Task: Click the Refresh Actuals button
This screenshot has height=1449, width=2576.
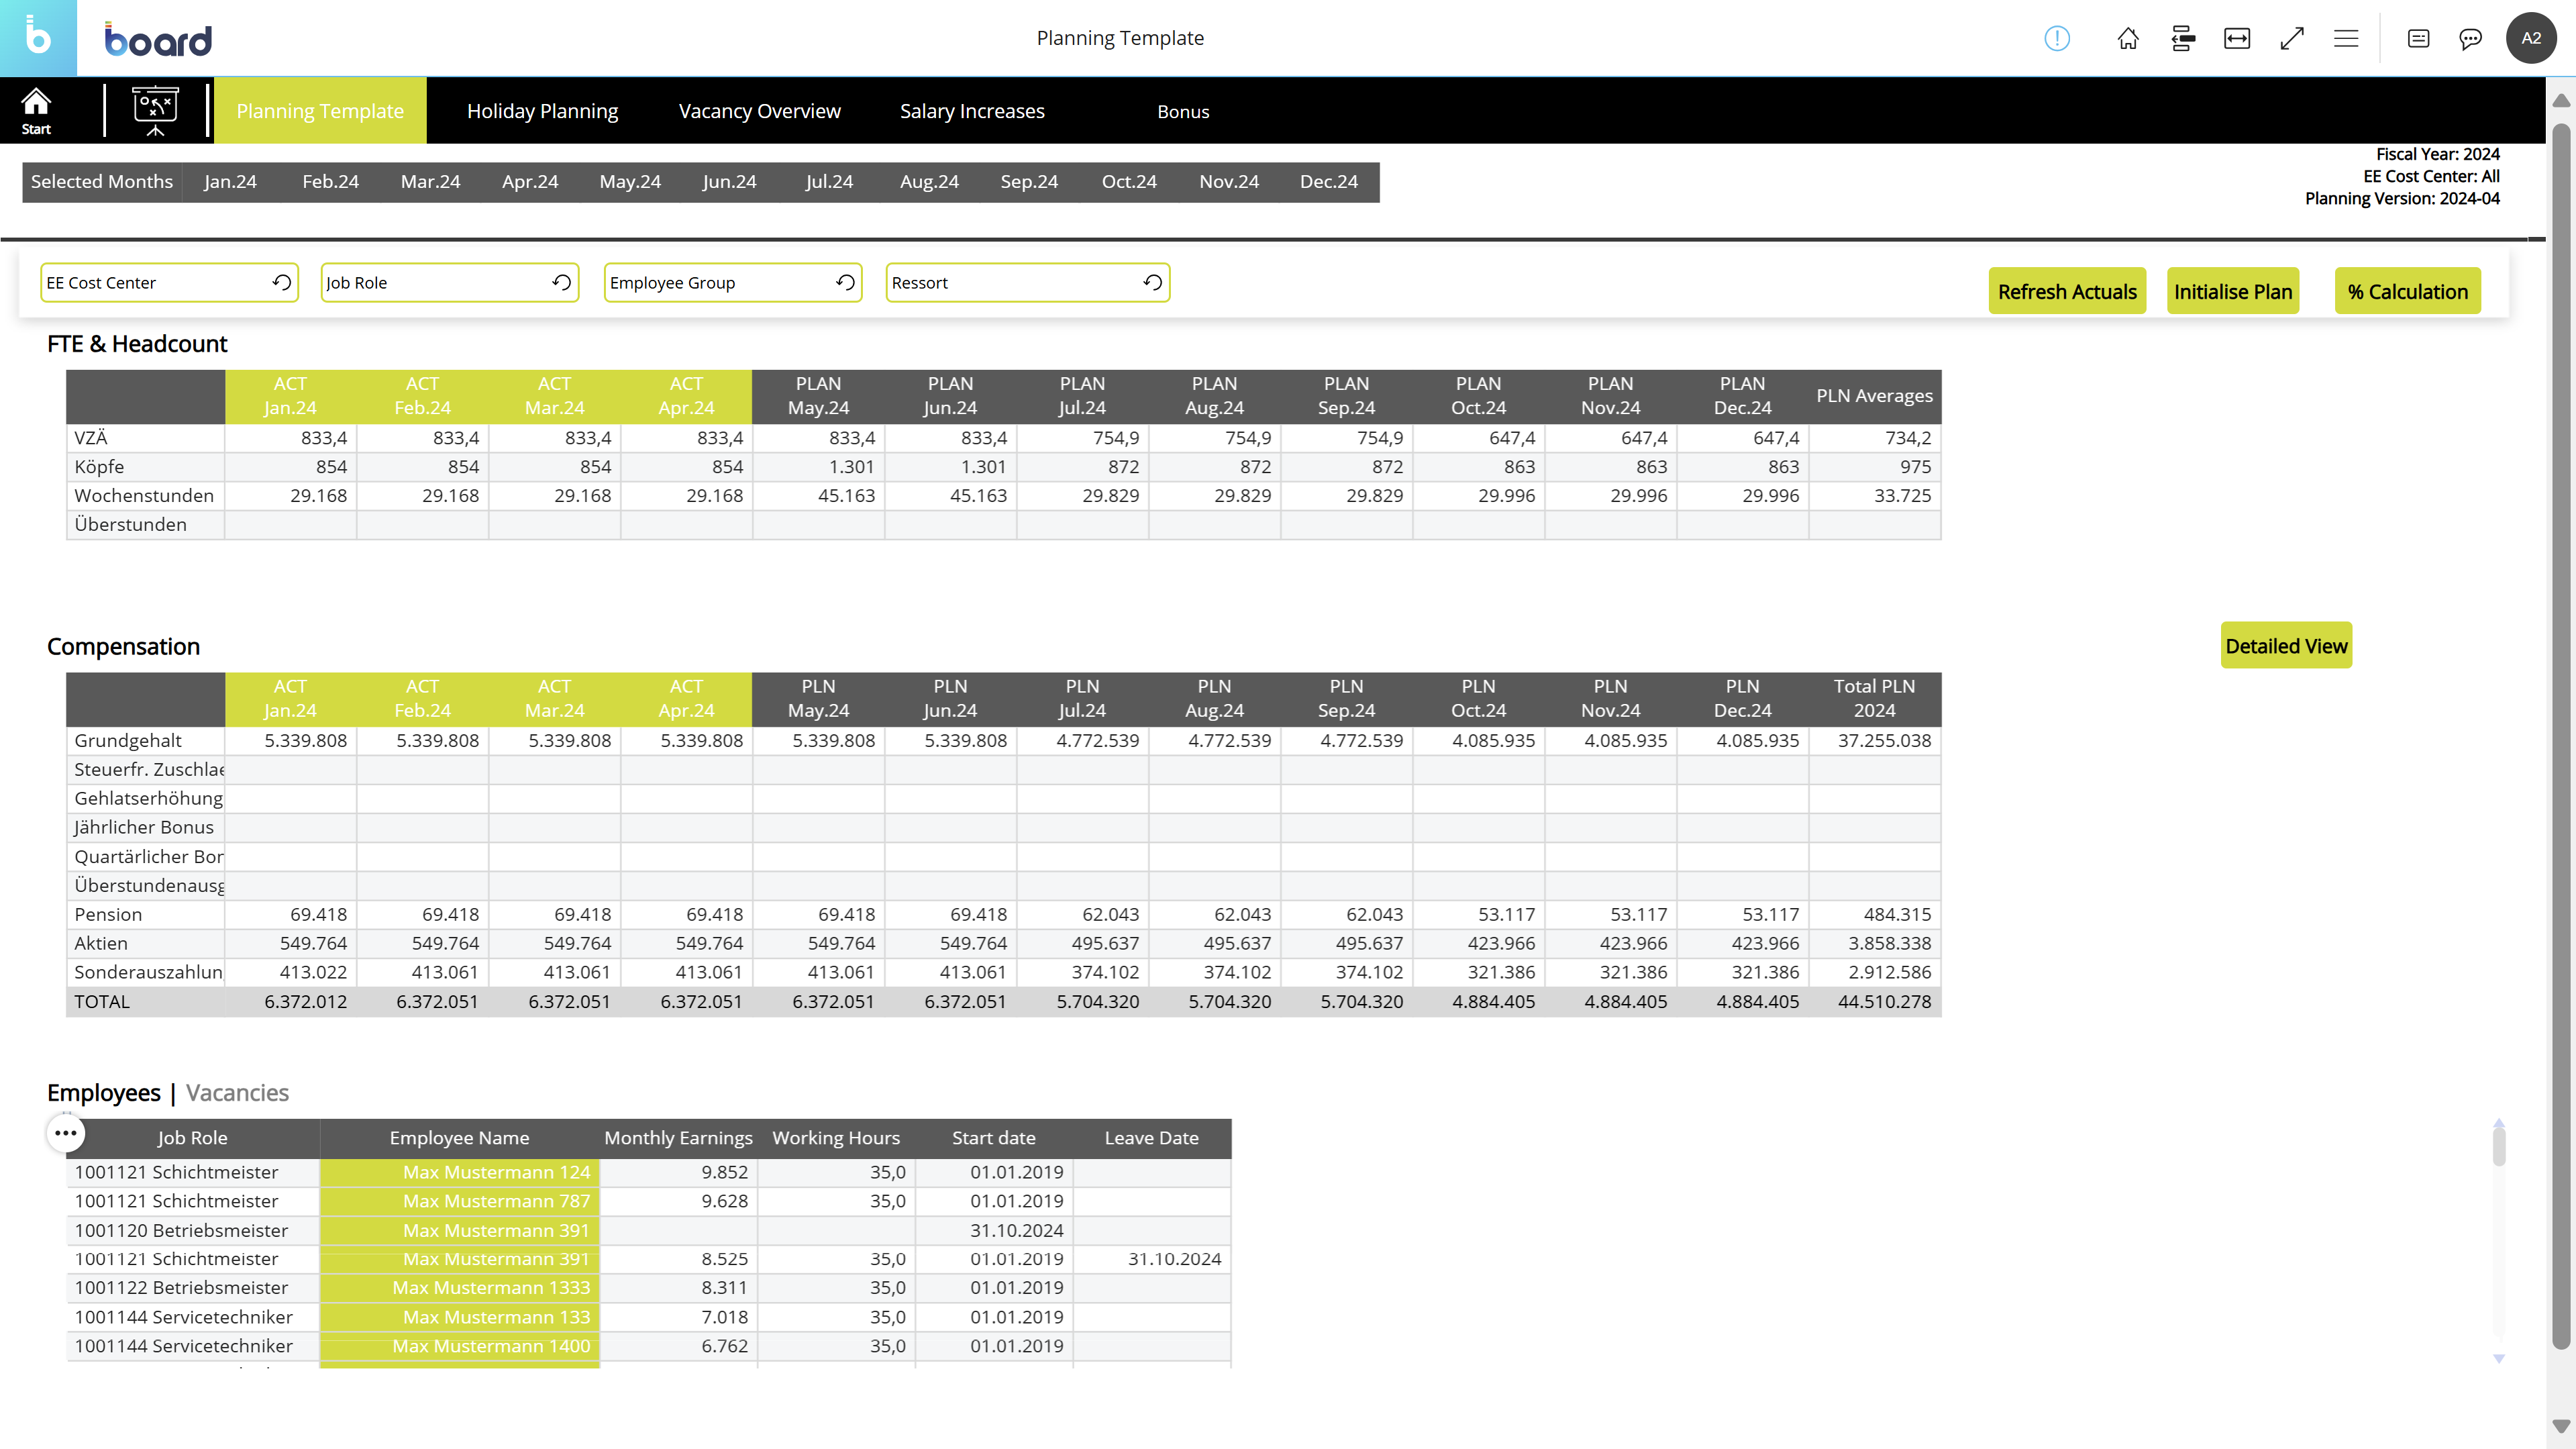Action: 2066,292
